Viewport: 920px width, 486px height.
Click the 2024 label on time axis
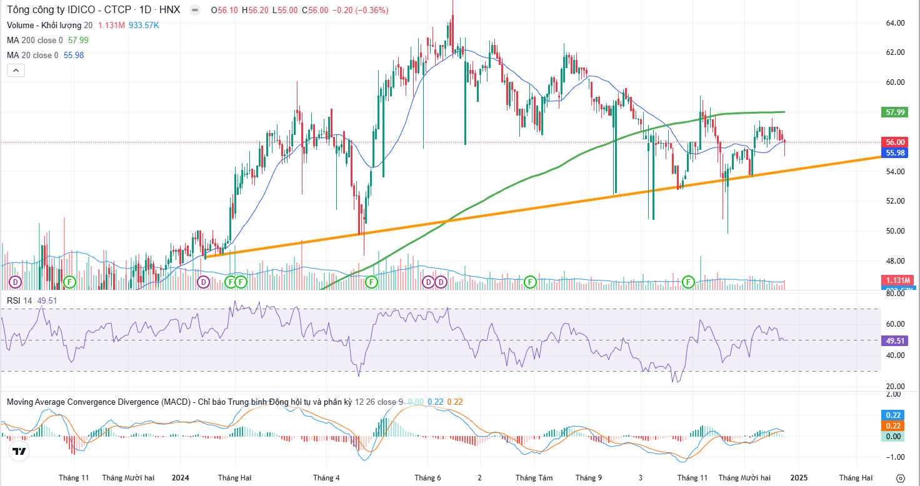[x=180, y=478]
